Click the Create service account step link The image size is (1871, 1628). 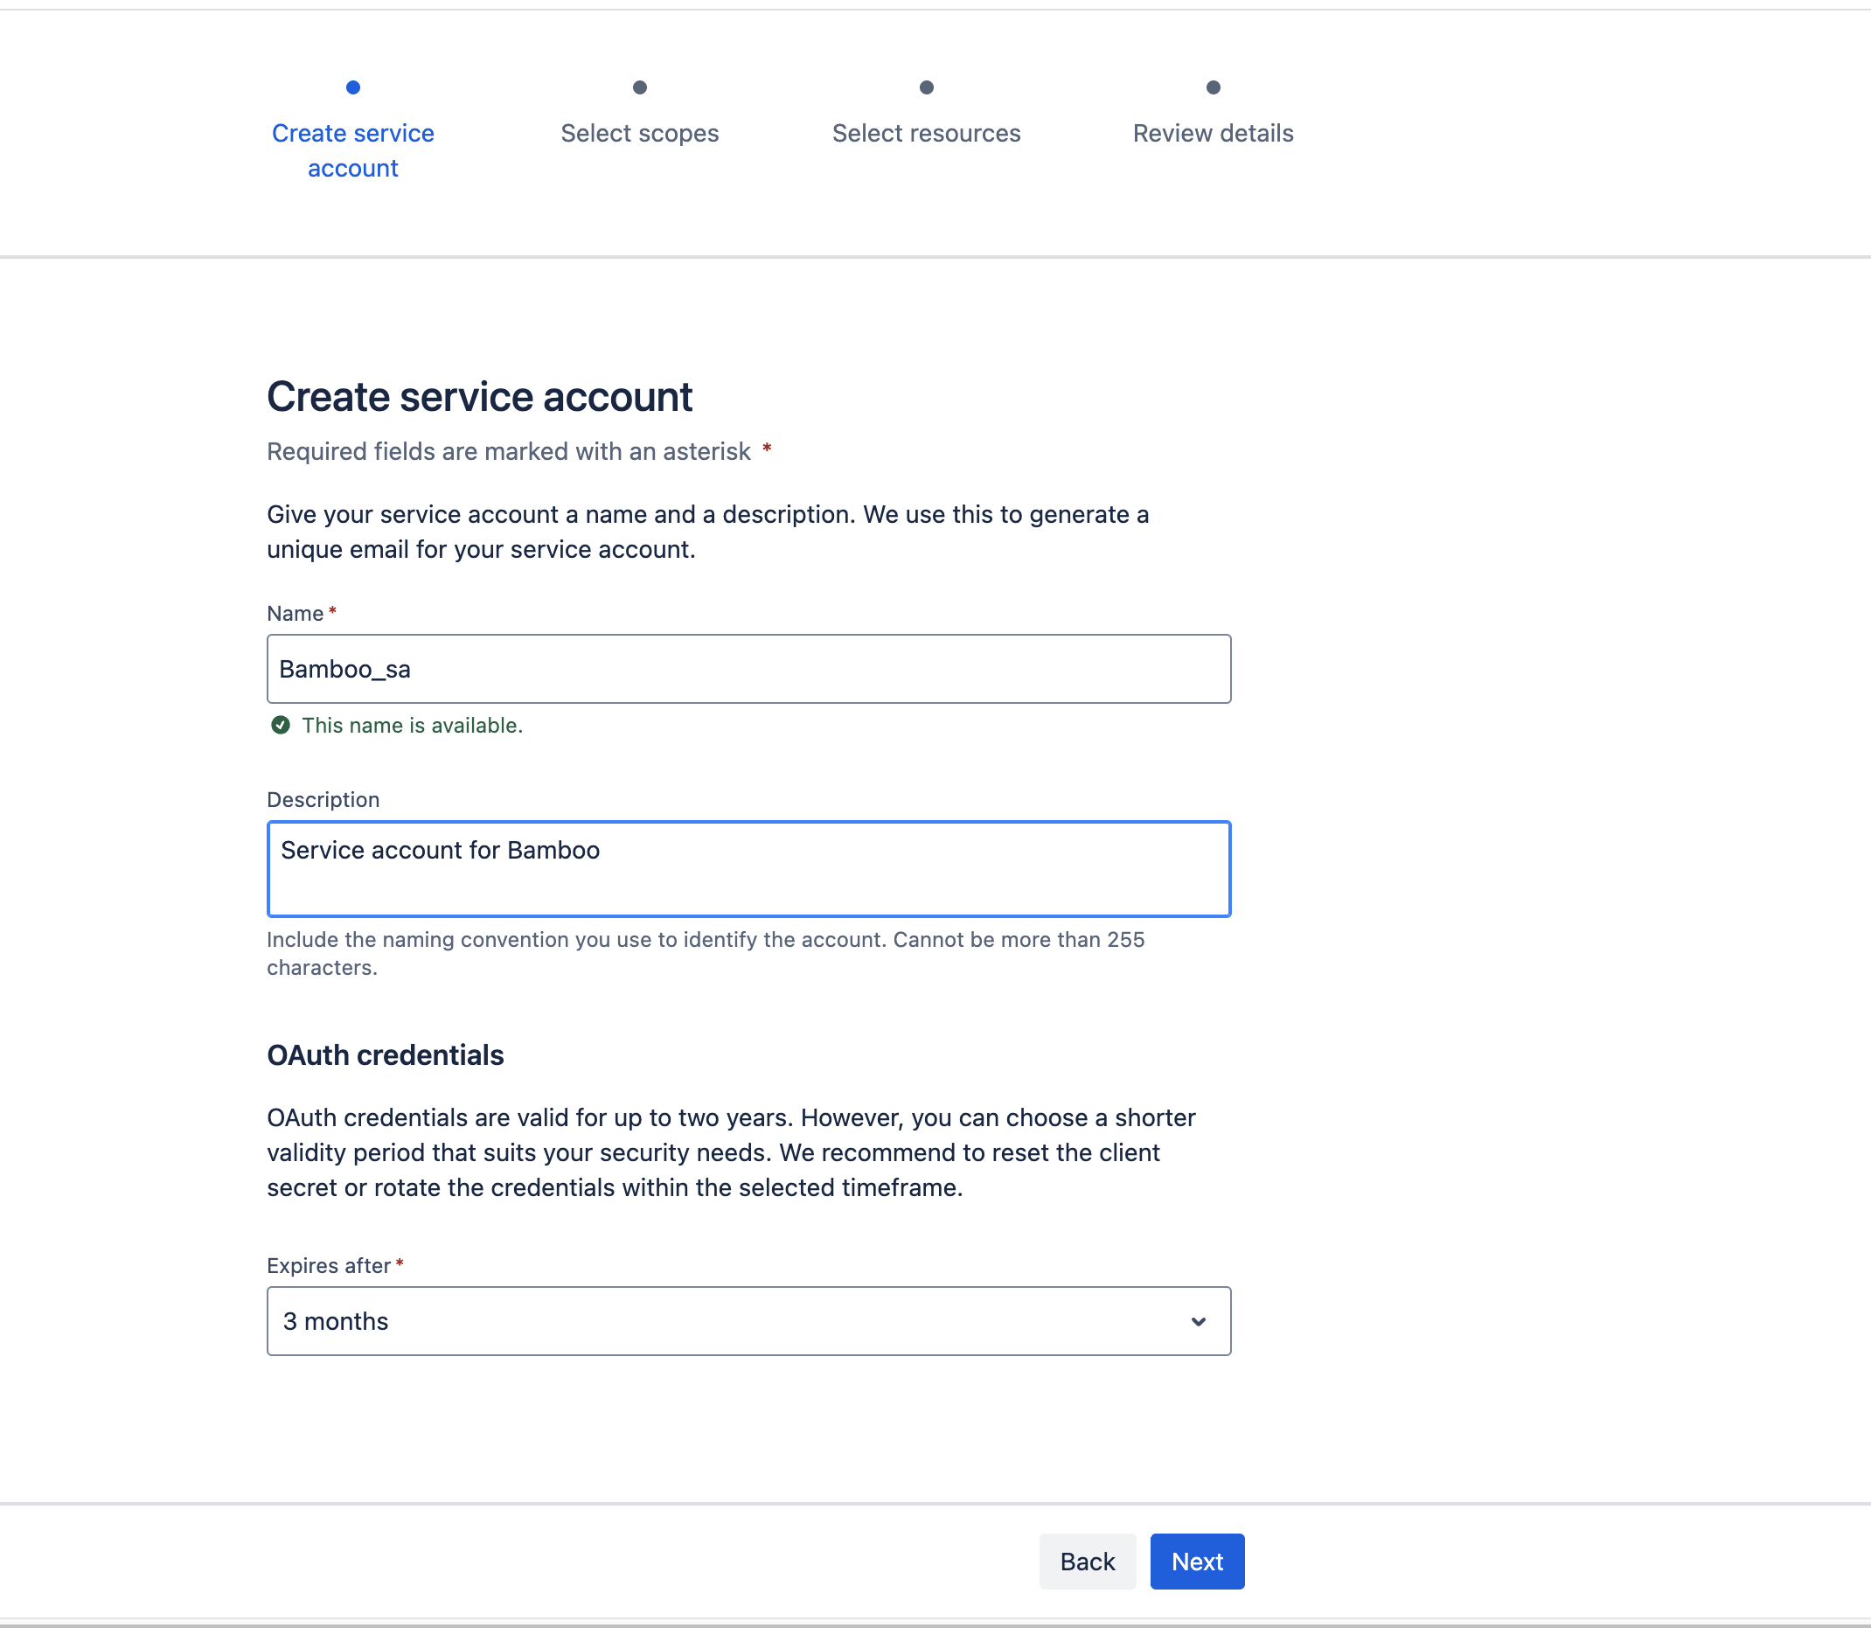[352, 150]
